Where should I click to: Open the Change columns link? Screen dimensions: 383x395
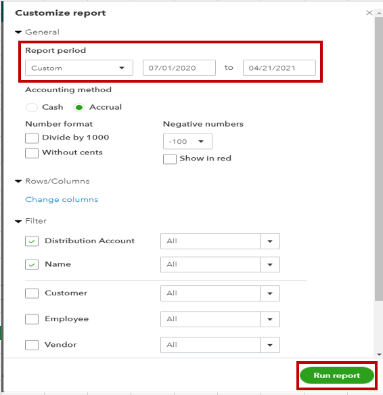[62, 199]
